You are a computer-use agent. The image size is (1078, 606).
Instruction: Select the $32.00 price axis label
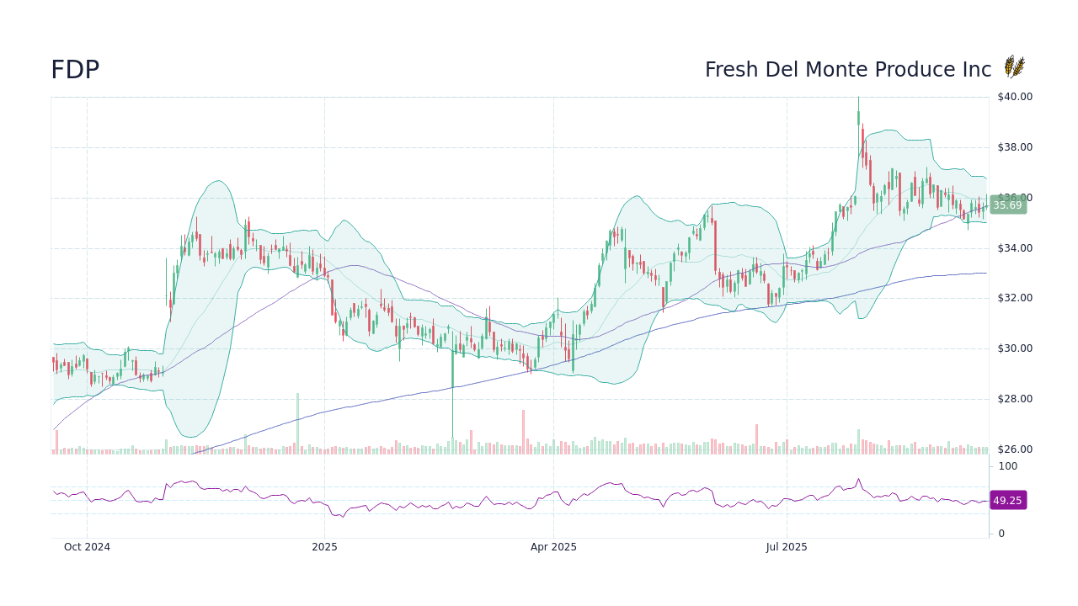coord(1015,298)
